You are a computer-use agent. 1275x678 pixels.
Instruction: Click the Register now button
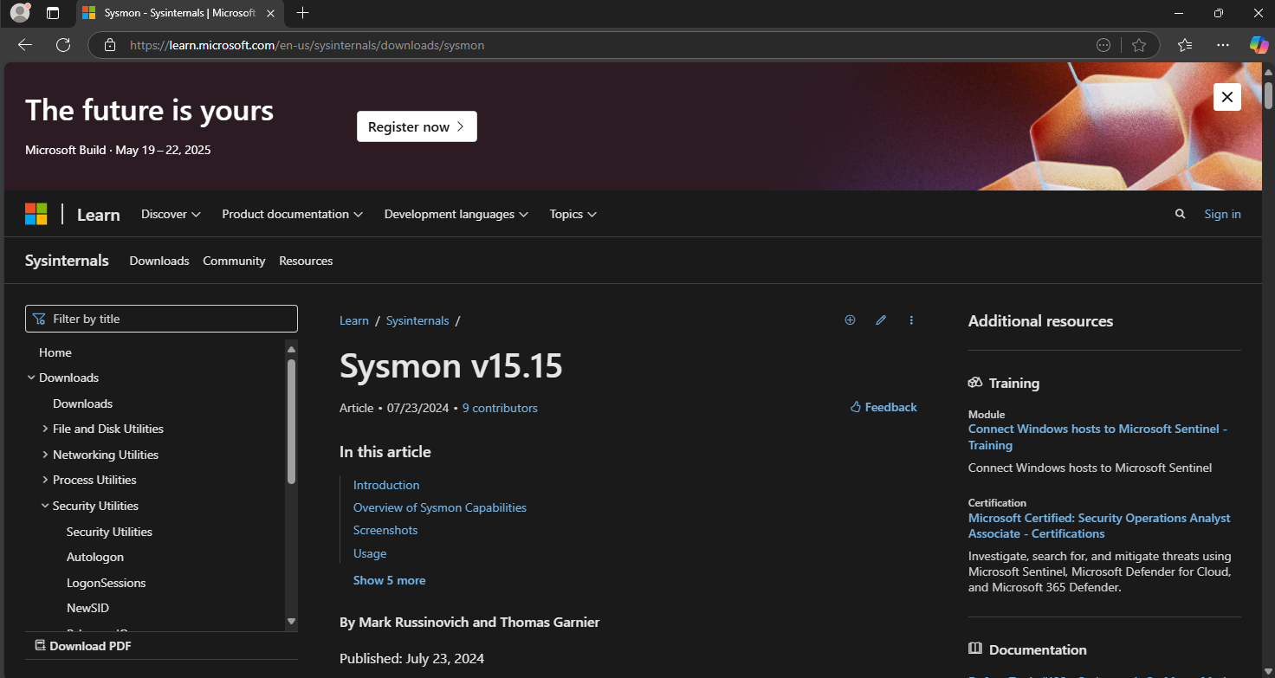[x=417, y=126]
